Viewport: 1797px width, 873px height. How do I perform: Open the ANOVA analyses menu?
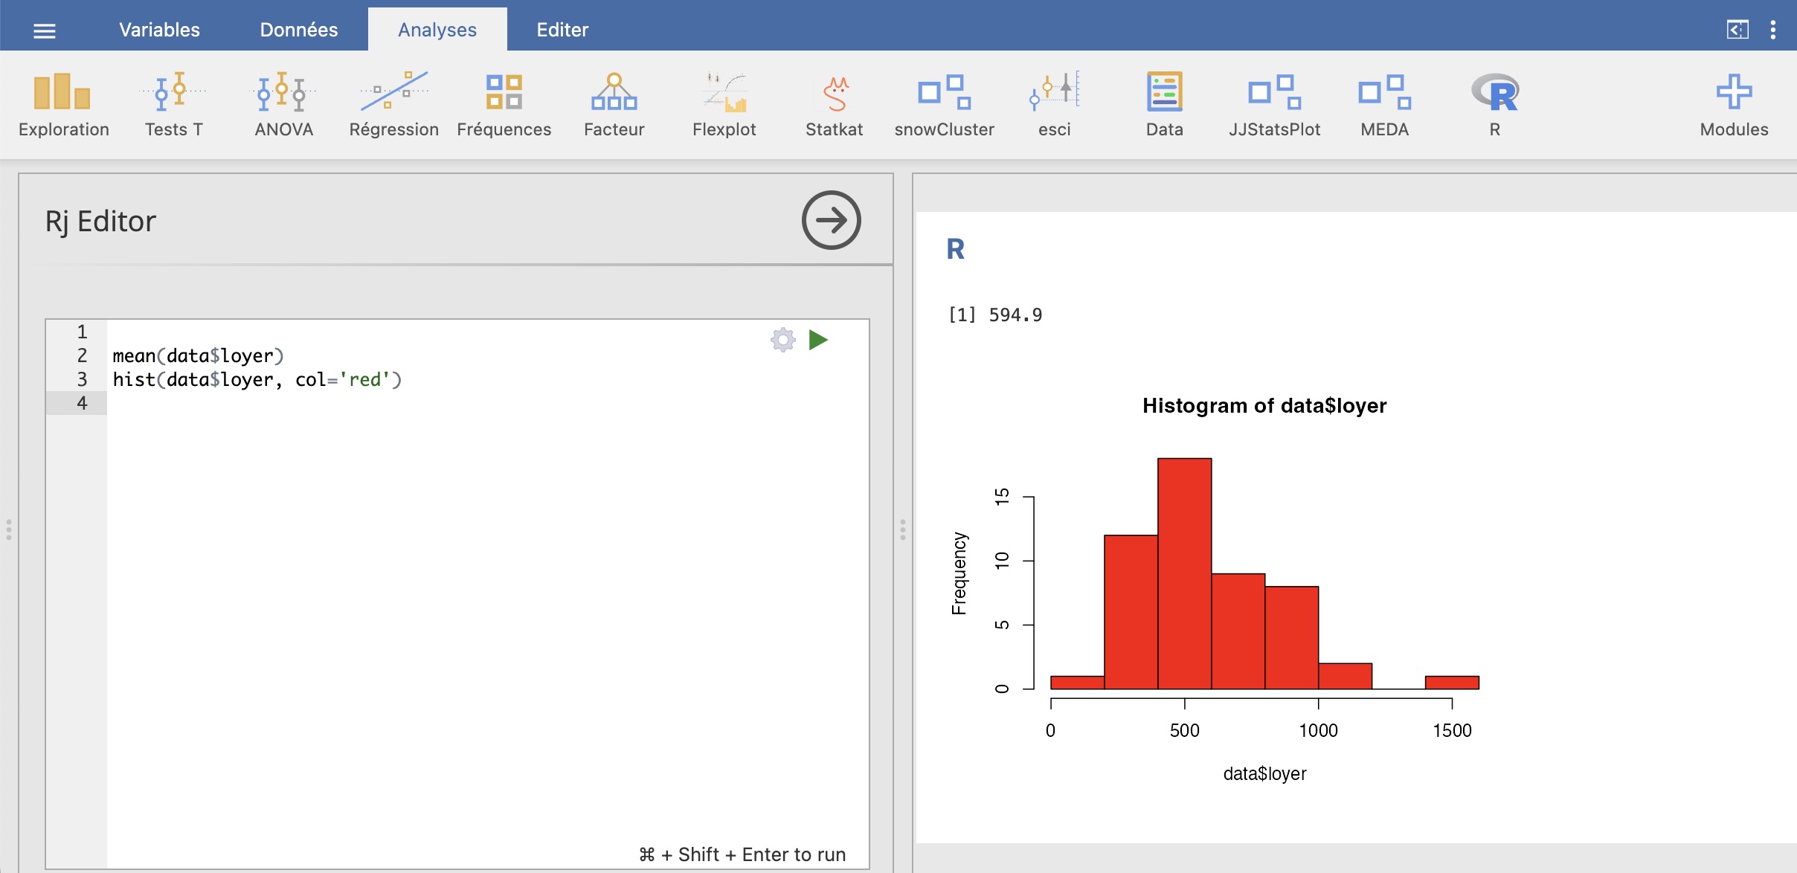click(x=283, y=105)
